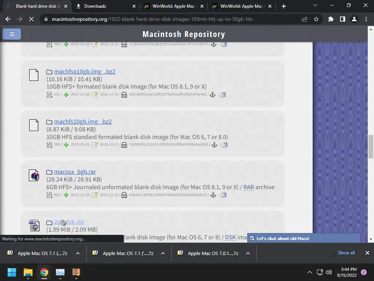
Task: Click the blank file icon of machfsp10gb.img_.bz2
Action: tap(34, 75)
